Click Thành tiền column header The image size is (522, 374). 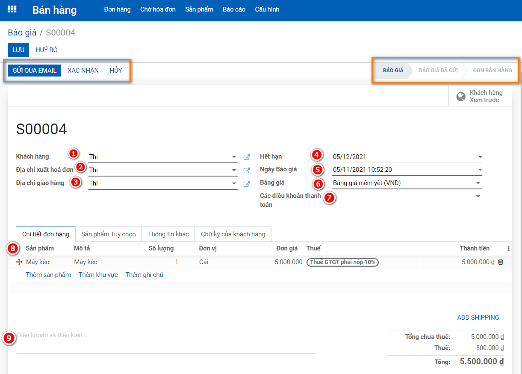coord(475,248)
